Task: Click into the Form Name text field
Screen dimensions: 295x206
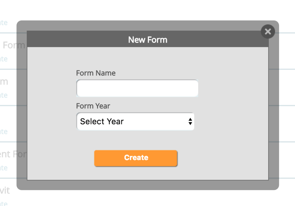Action: click(x=137, y=88)
